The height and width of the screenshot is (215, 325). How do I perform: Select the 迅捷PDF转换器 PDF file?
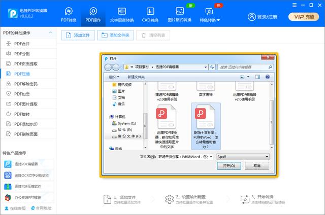(x=167, y=126)
